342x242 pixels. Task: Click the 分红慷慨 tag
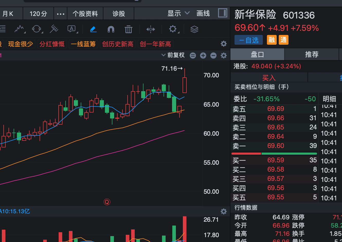(52, 44)
